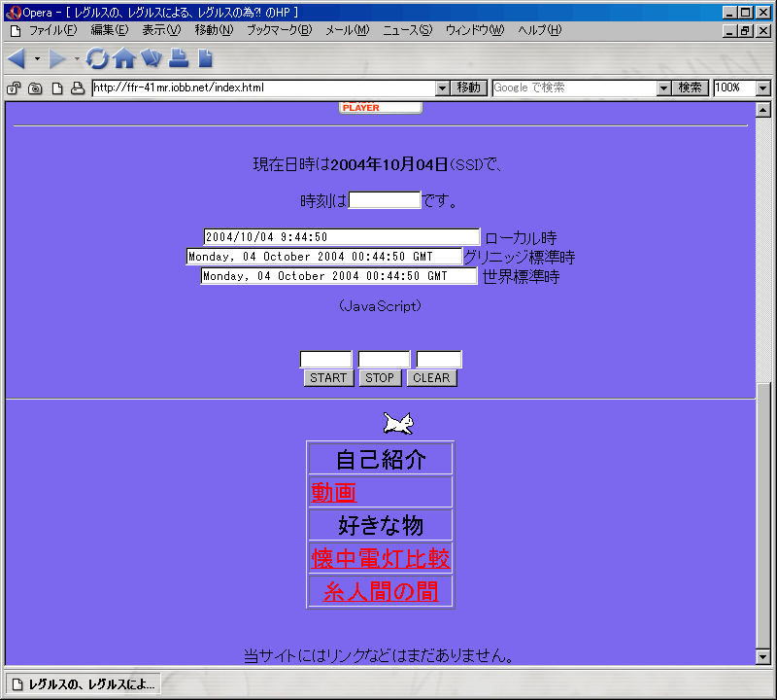Open the 100% zoom dropdown
The width and height of the screenshot is (777, 700).
[763, 88]
